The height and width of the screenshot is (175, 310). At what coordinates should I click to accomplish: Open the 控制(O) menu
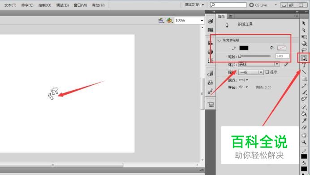tap(45, 5)
